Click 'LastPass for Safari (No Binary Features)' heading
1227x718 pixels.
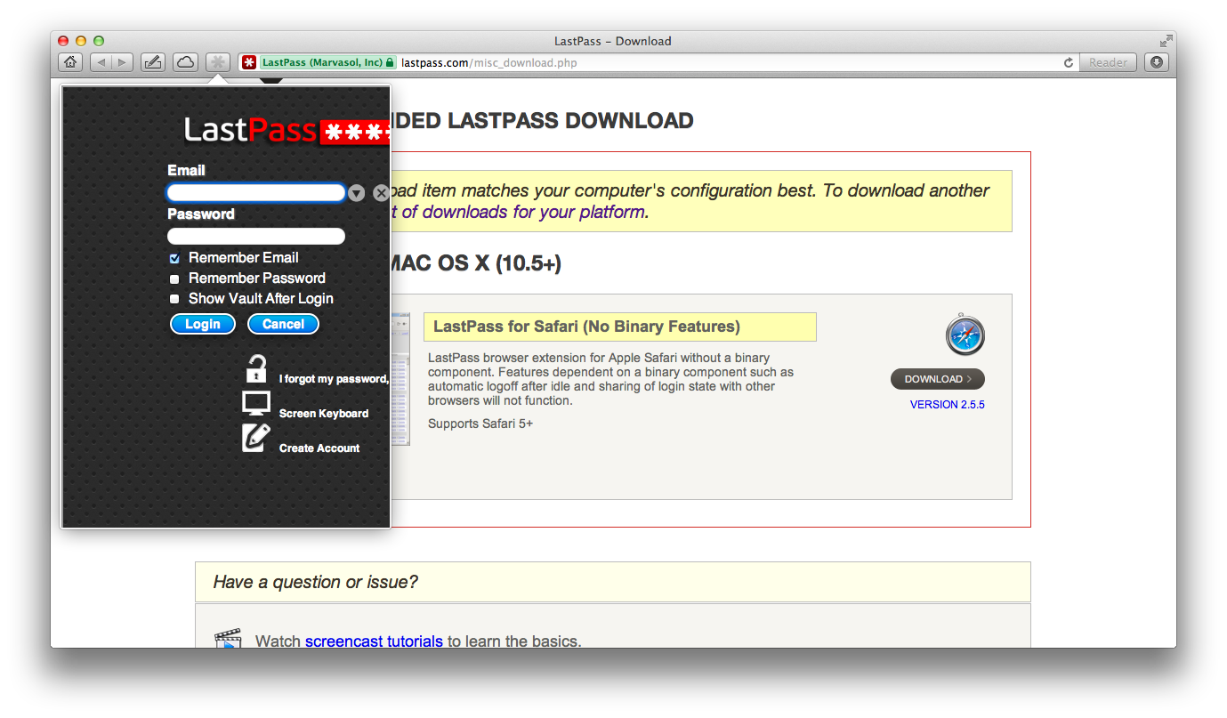click(x=586, y=327)
